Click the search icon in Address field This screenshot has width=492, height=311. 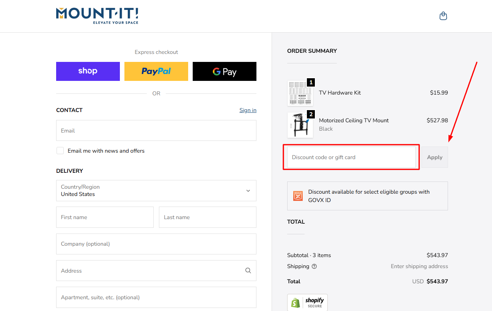248,271
